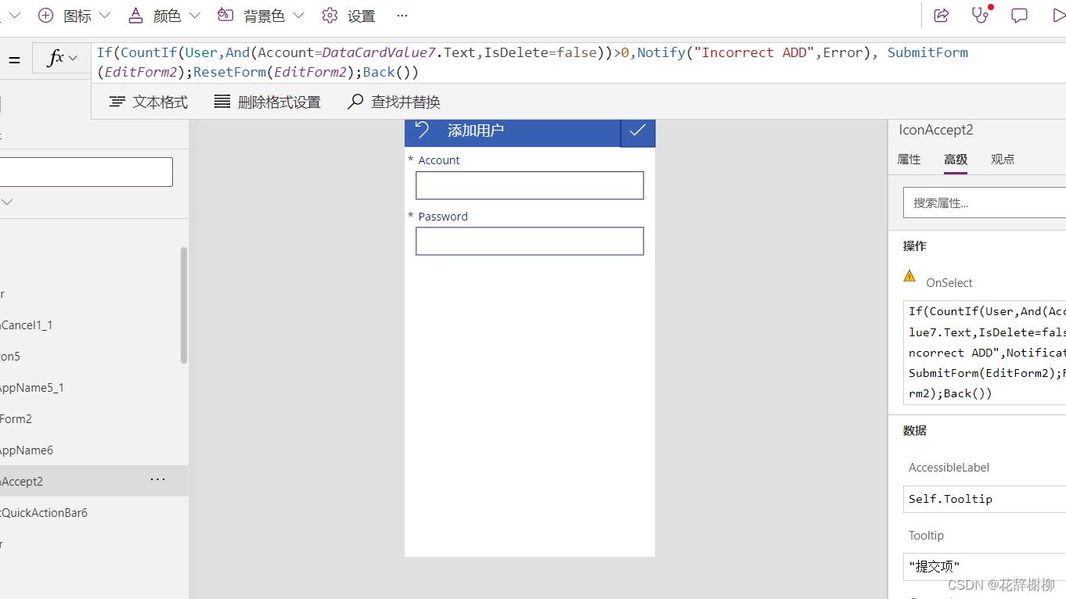
Task: Click the OnSelect formula box
Action: click(x=985, y=353)
